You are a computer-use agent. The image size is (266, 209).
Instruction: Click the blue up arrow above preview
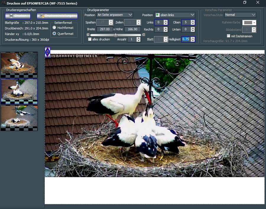click(x=47, y=50)
